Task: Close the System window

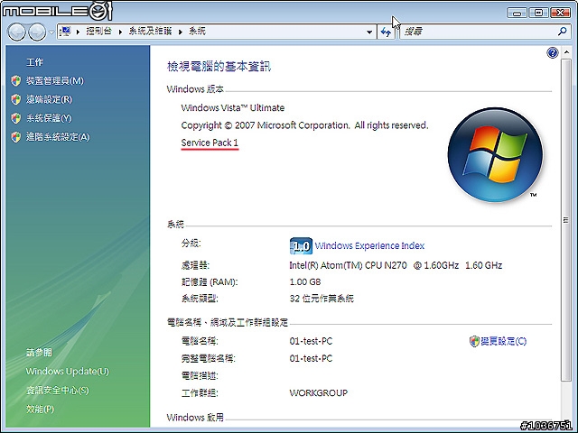Action: pos(560,13)
